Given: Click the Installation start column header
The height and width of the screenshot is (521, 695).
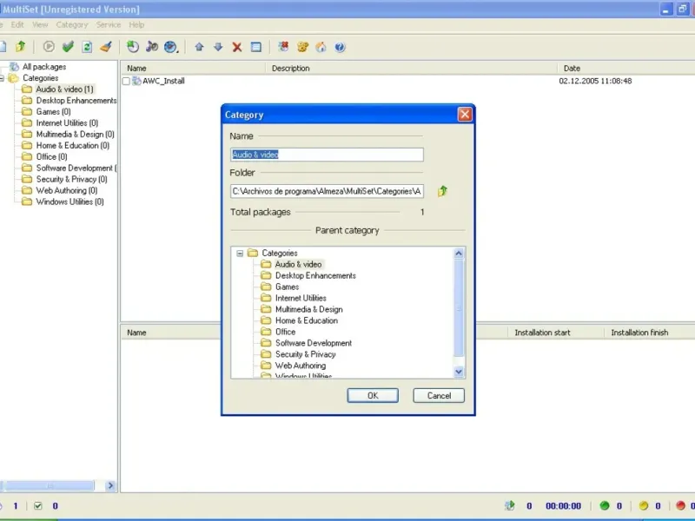Looking at the screenshot, I should point(556,333).
